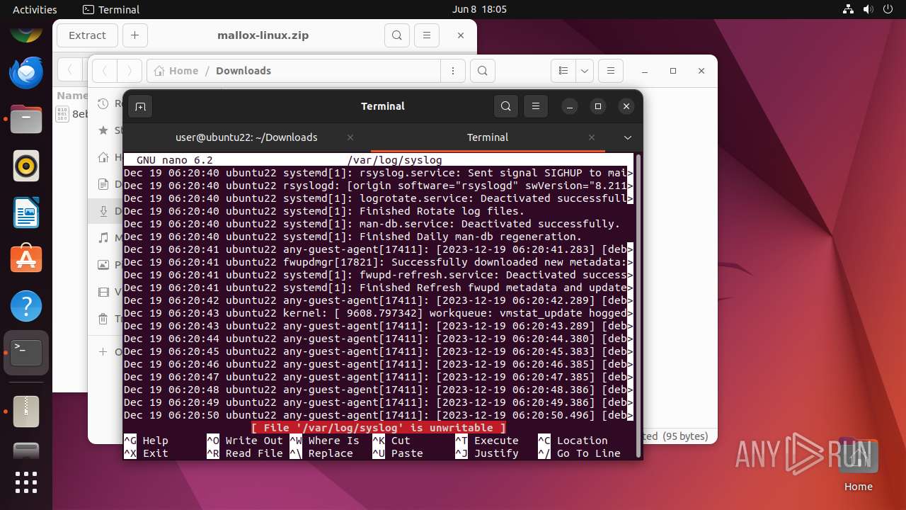Image resolution: width=906 pixels, height=510 pixels.
Task: Click kernel workqueue vmstat_update log line
Action: (379, 313)
